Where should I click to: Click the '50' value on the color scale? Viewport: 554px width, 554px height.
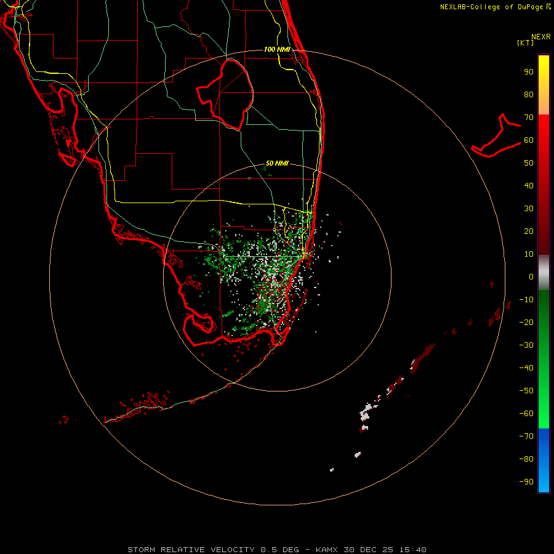pyautogui.click(x=529, y=163)
